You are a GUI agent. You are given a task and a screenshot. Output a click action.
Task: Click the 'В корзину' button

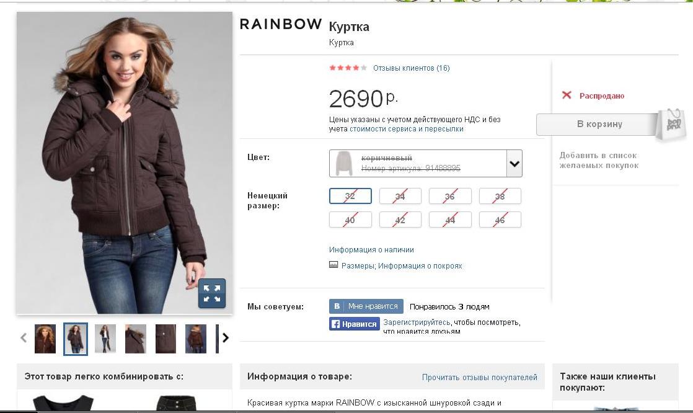(x=599, y=124)
